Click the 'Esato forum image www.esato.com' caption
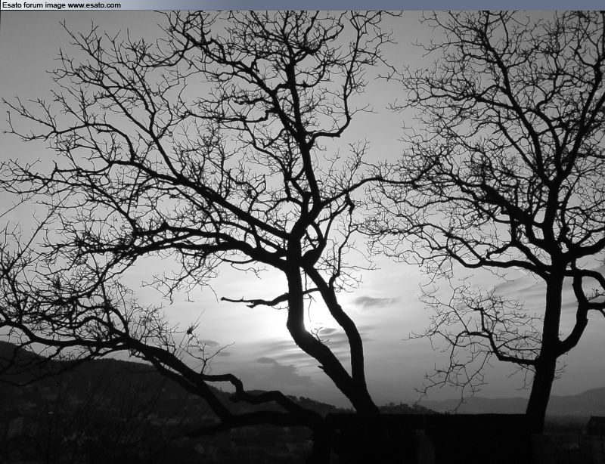 [x=61, y=5]
